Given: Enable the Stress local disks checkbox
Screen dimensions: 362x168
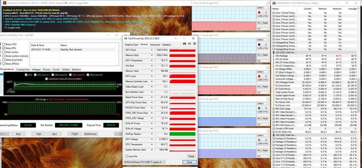Looking at the screenshot, I should click(3, 60).
